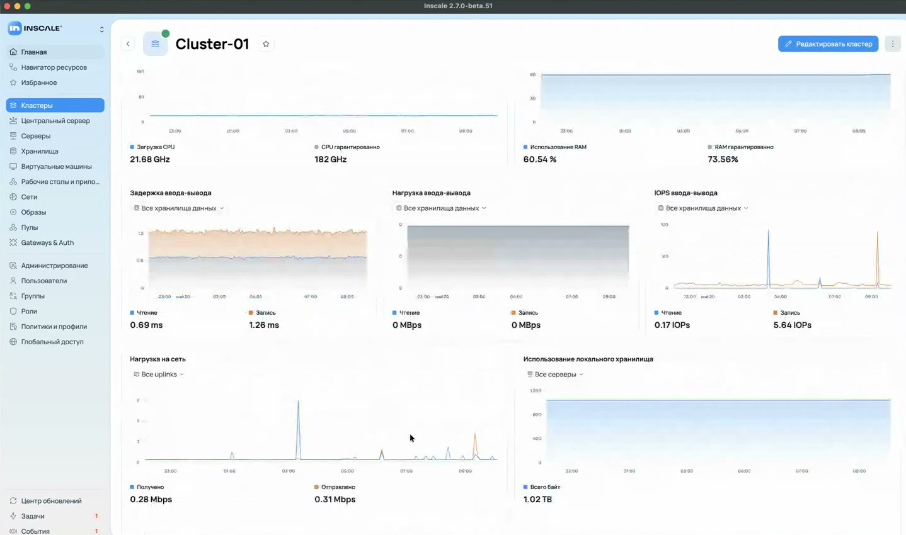This screenshot has width=906, height=535.
Task: Open the Глобальный доступ globe icon
Action: coord(13,342)
